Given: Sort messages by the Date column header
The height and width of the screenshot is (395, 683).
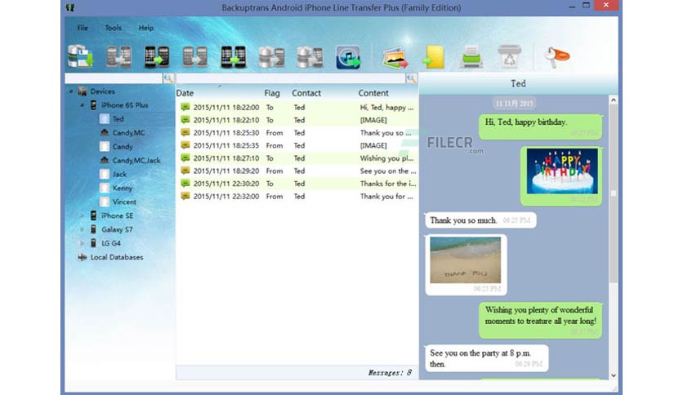Looking at the screenshot, I should coord(185,93).
